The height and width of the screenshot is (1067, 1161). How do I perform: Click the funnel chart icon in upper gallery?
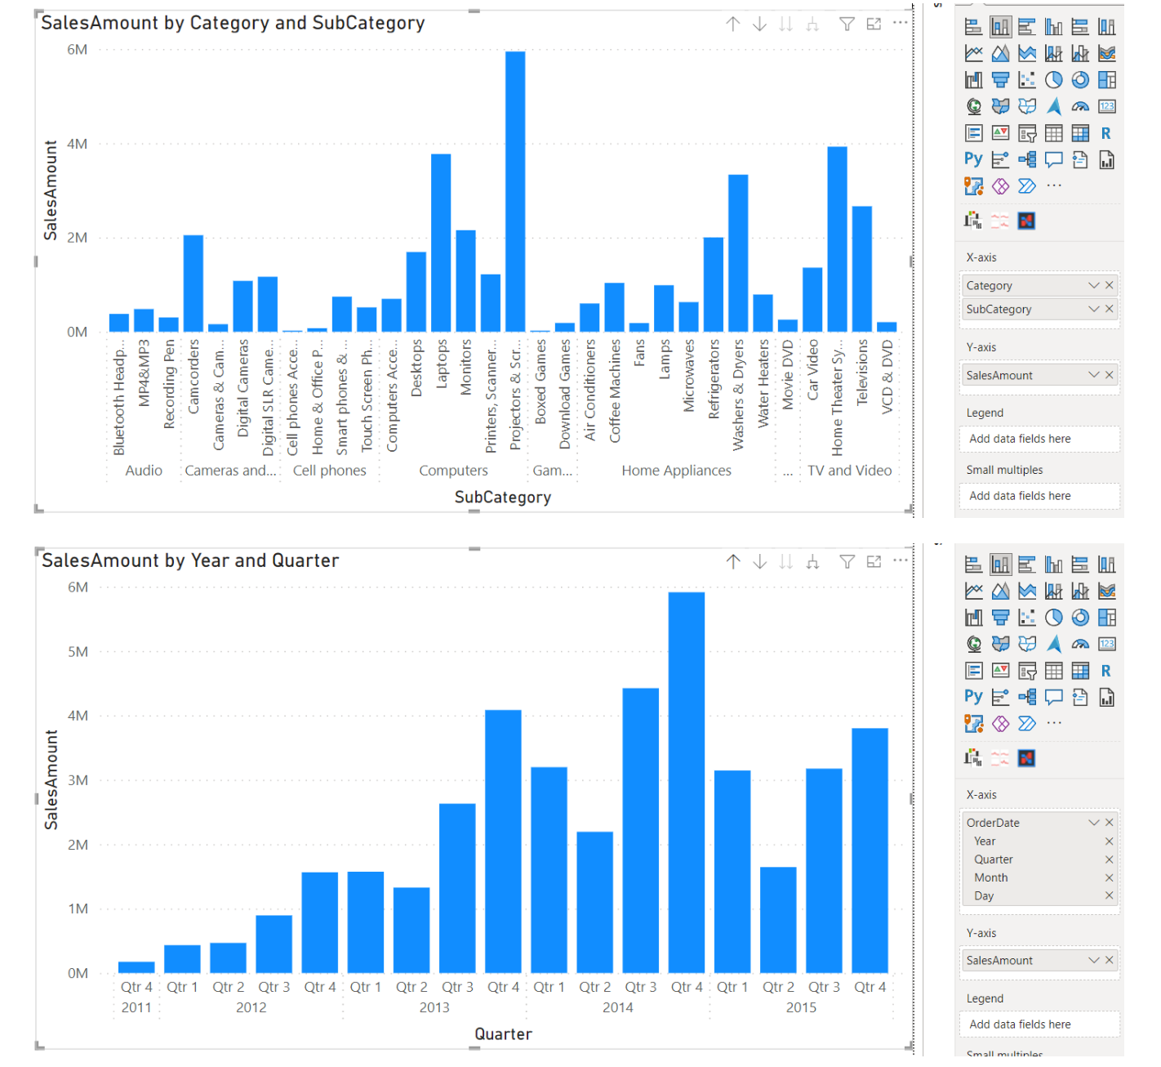point(1000,80)
